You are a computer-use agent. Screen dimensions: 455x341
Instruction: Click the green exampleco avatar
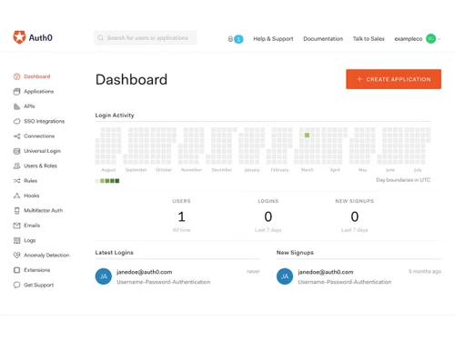[430, 38]
